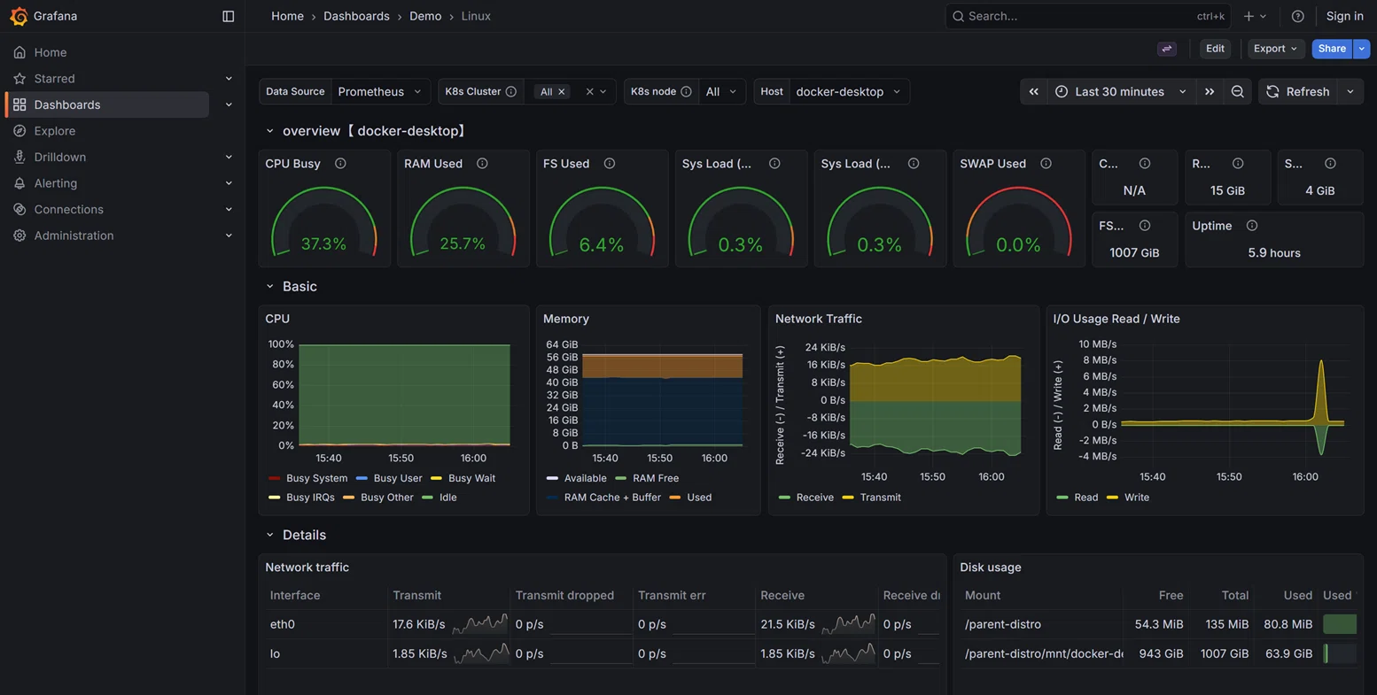
Task: Collapse the overview row section
Action: [x=270, y=131]
